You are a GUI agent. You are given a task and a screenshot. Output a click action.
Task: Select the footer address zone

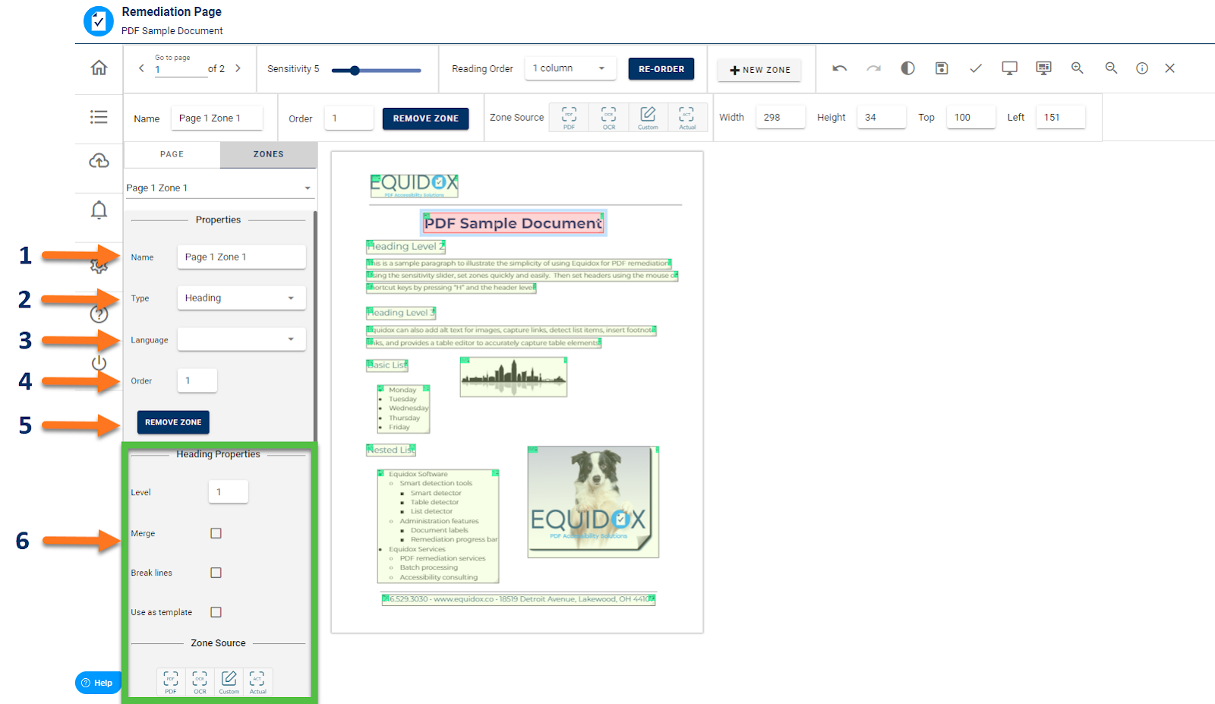coord(519,599)
